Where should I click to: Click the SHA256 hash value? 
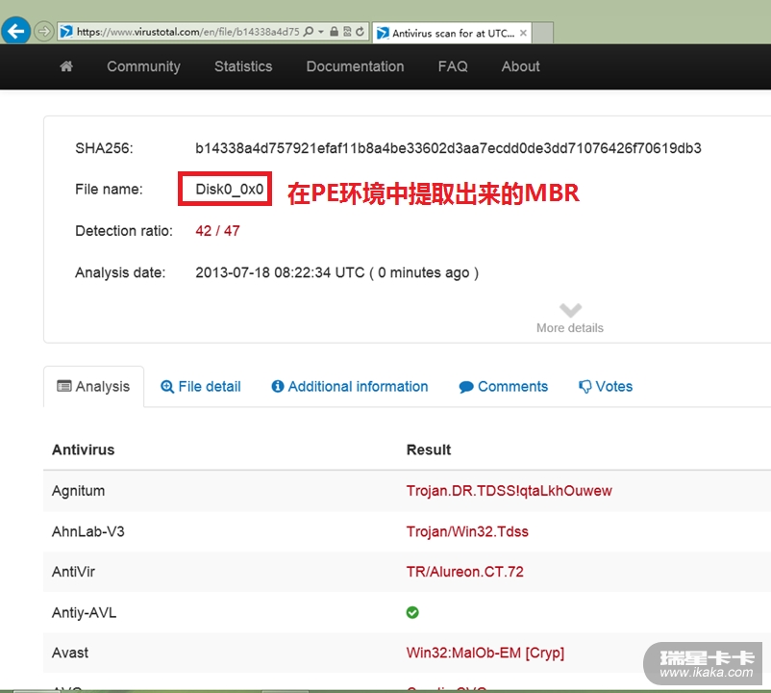click(448, 148)
